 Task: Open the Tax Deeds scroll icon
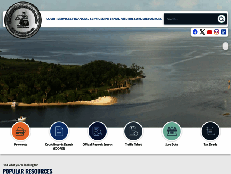point(210,131)
